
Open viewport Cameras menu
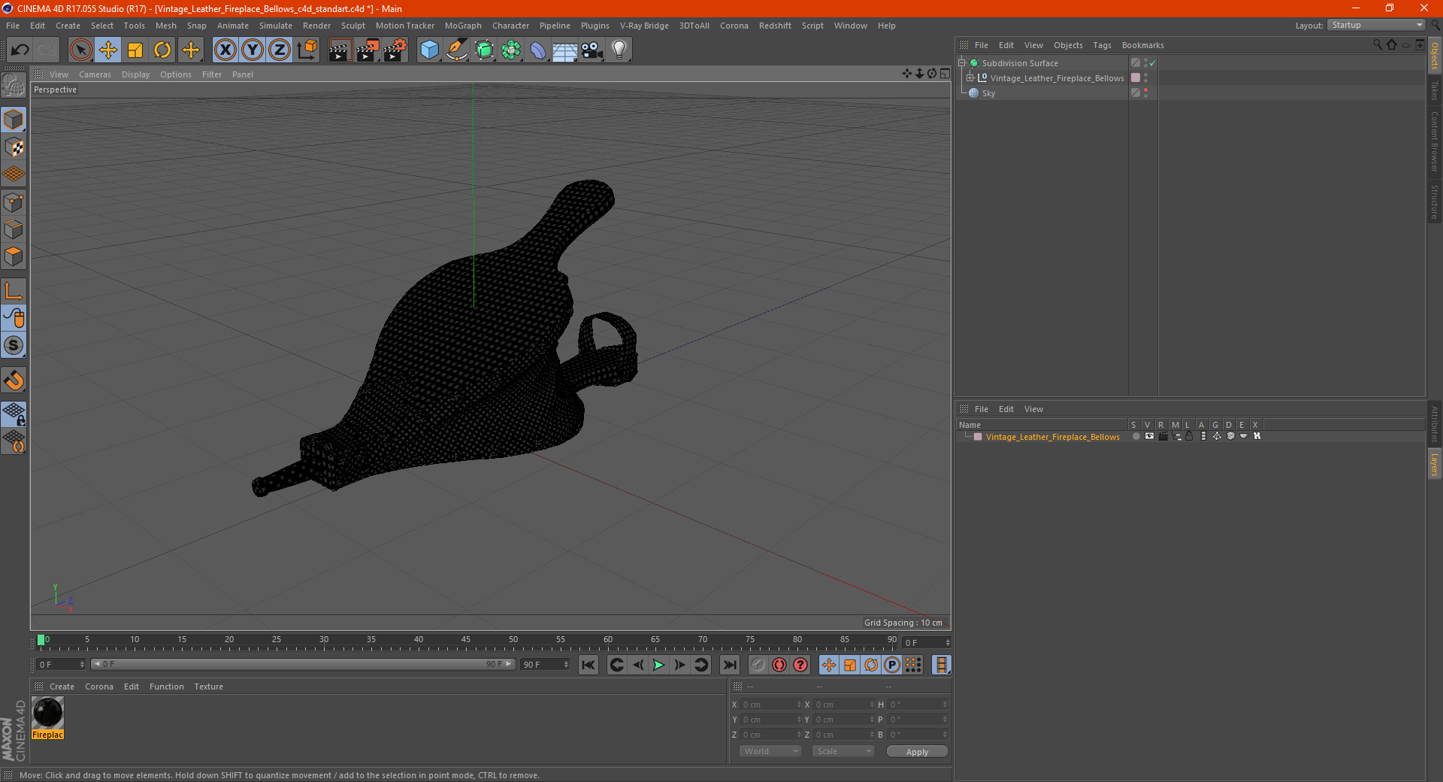tap(95, 74)
